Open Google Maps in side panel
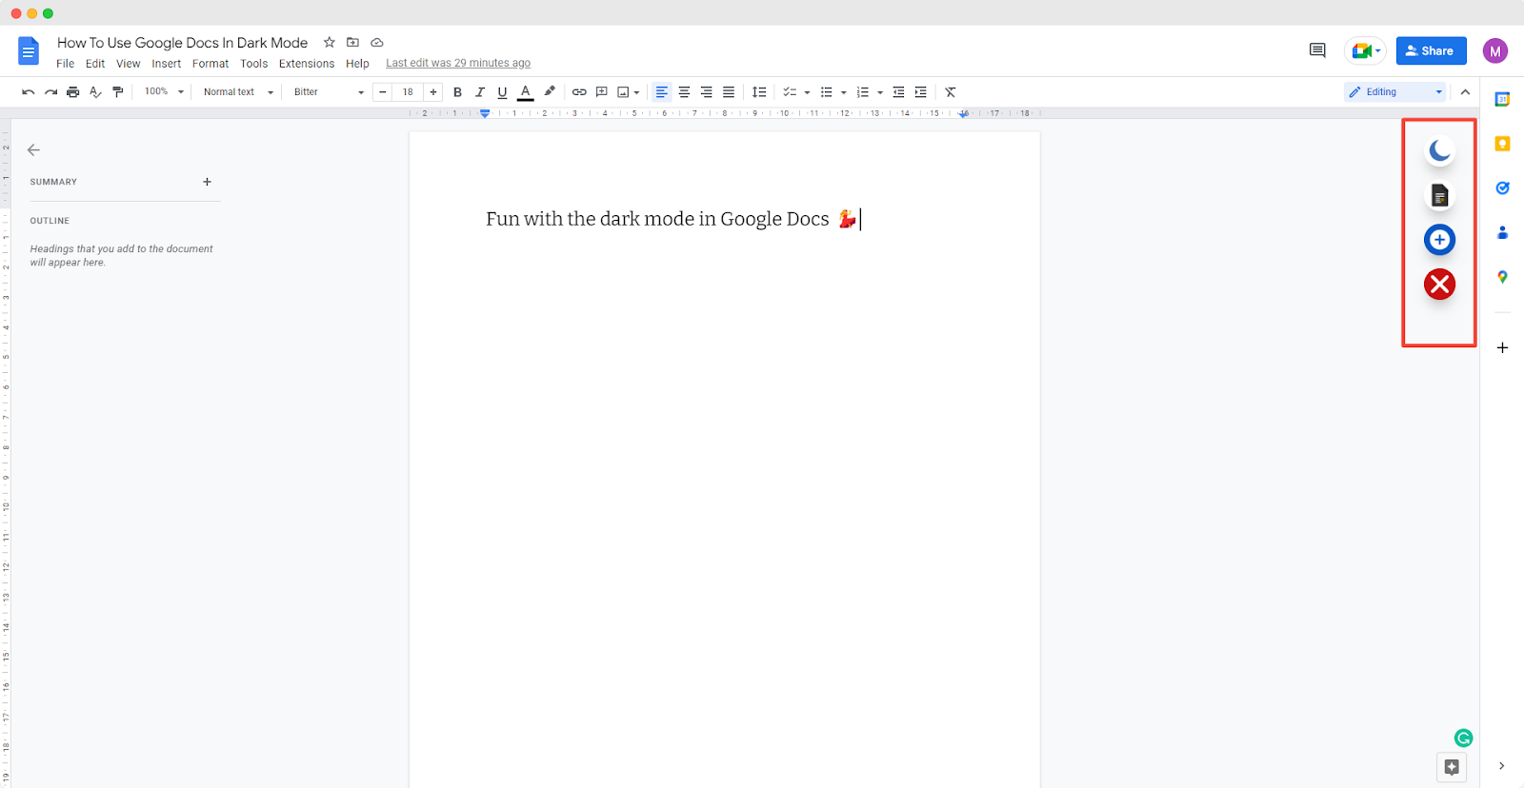Viewport: 1524px width, 788px height. pyautogui.click(x=1502, y=277)
